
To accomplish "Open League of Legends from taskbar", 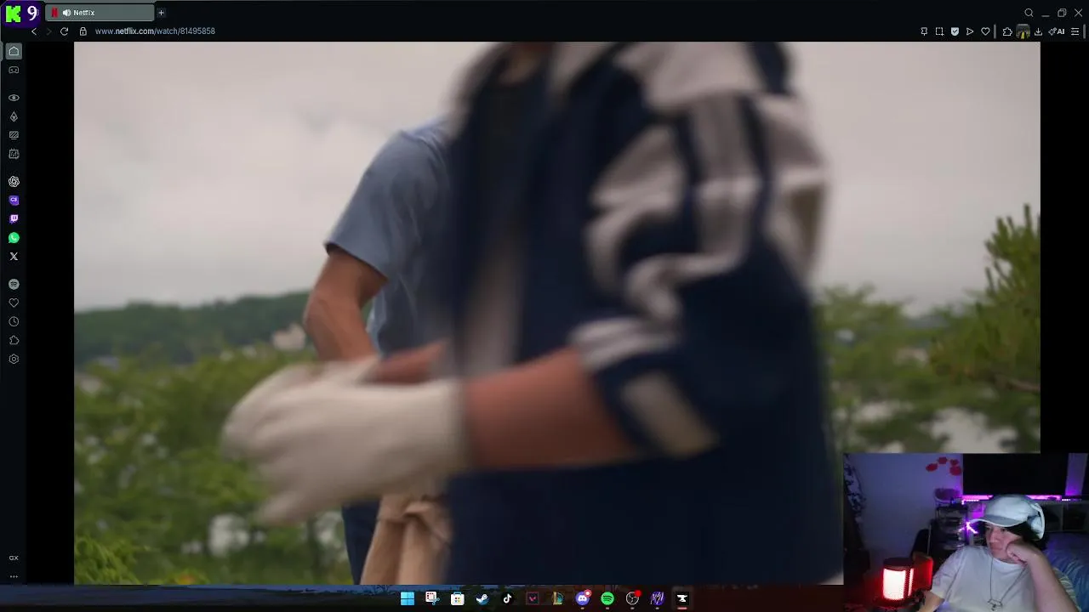I will pos(557,598).
